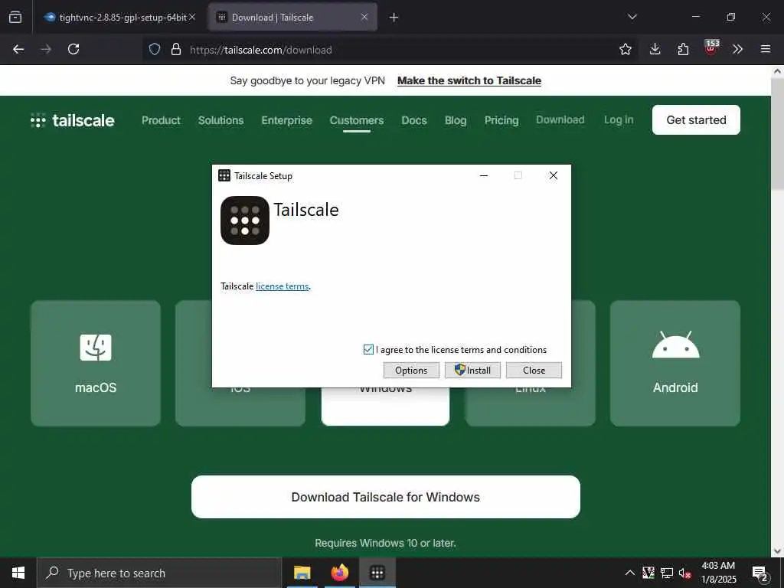
Task: Select the Download | Tailscale tab
Action: click(292, 17)
